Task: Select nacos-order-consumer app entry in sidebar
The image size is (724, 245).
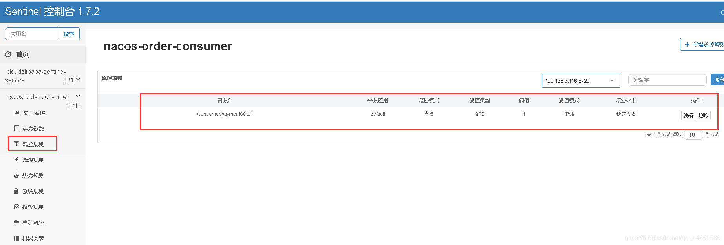Action: point(37,97)
